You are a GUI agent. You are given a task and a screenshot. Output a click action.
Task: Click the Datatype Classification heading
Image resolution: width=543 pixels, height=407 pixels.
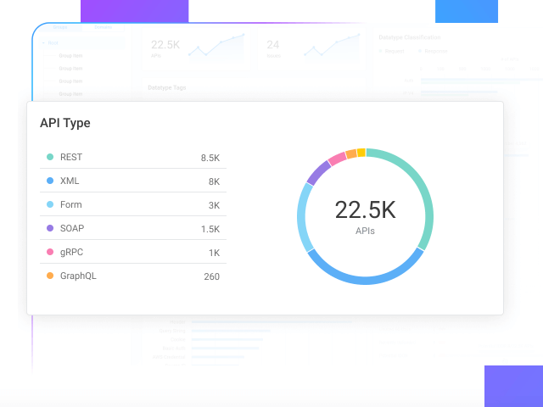coord(410,37)
